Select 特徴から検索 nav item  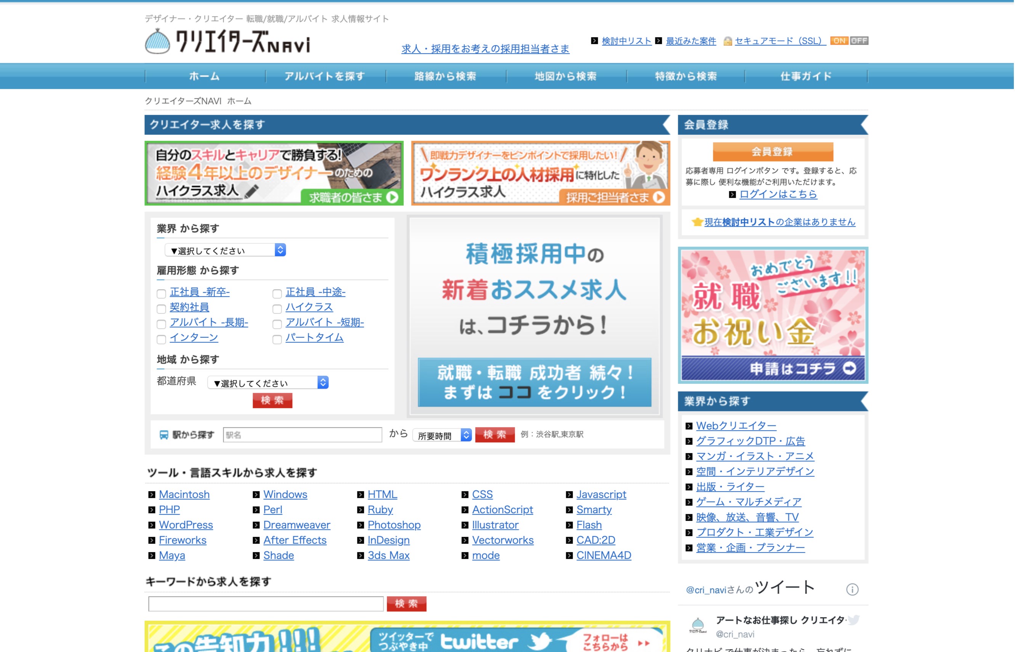686,76
